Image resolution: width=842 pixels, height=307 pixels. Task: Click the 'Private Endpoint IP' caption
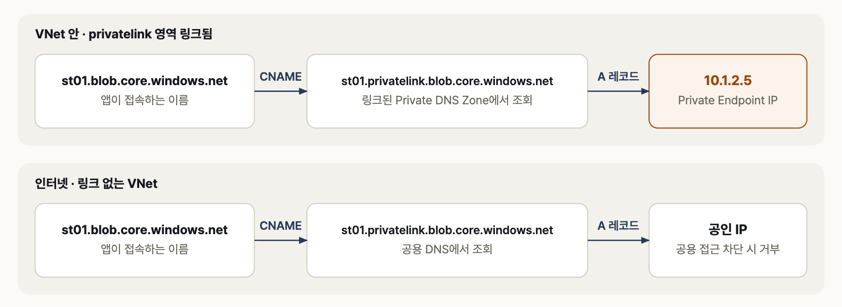click(728, 100)
